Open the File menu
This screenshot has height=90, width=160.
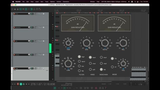click(x=23, y=2)
